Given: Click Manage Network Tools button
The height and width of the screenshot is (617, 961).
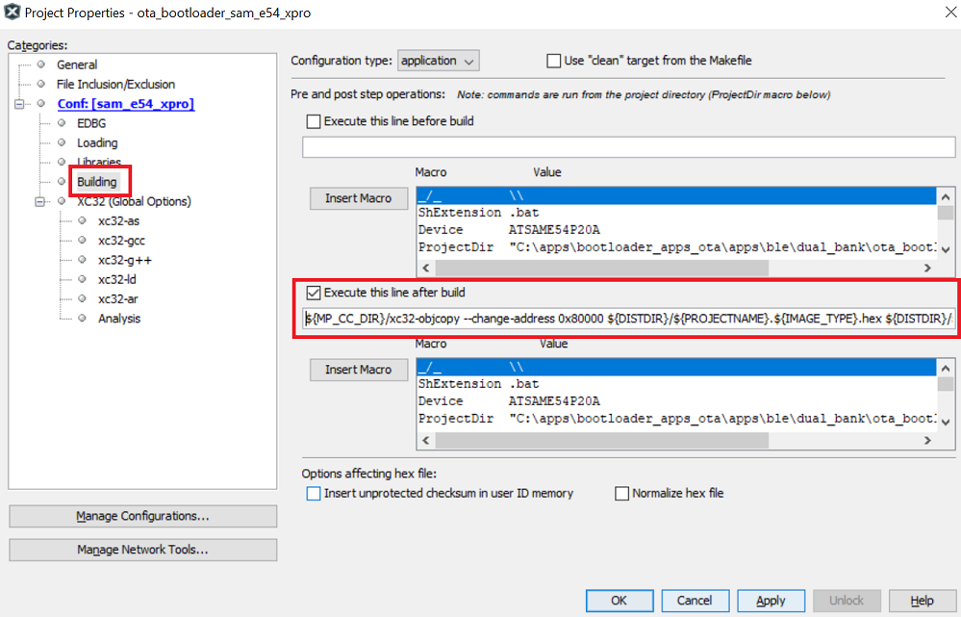Looking at the screenshot, I should click(142, 550).
